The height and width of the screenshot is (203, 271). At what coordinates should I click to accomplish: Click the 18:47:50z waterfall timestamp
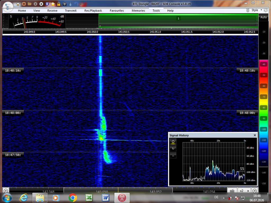(13, 155)
